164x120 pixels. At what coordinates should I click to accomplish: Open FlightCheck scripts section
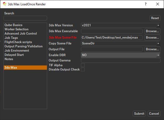click(18, 42)
